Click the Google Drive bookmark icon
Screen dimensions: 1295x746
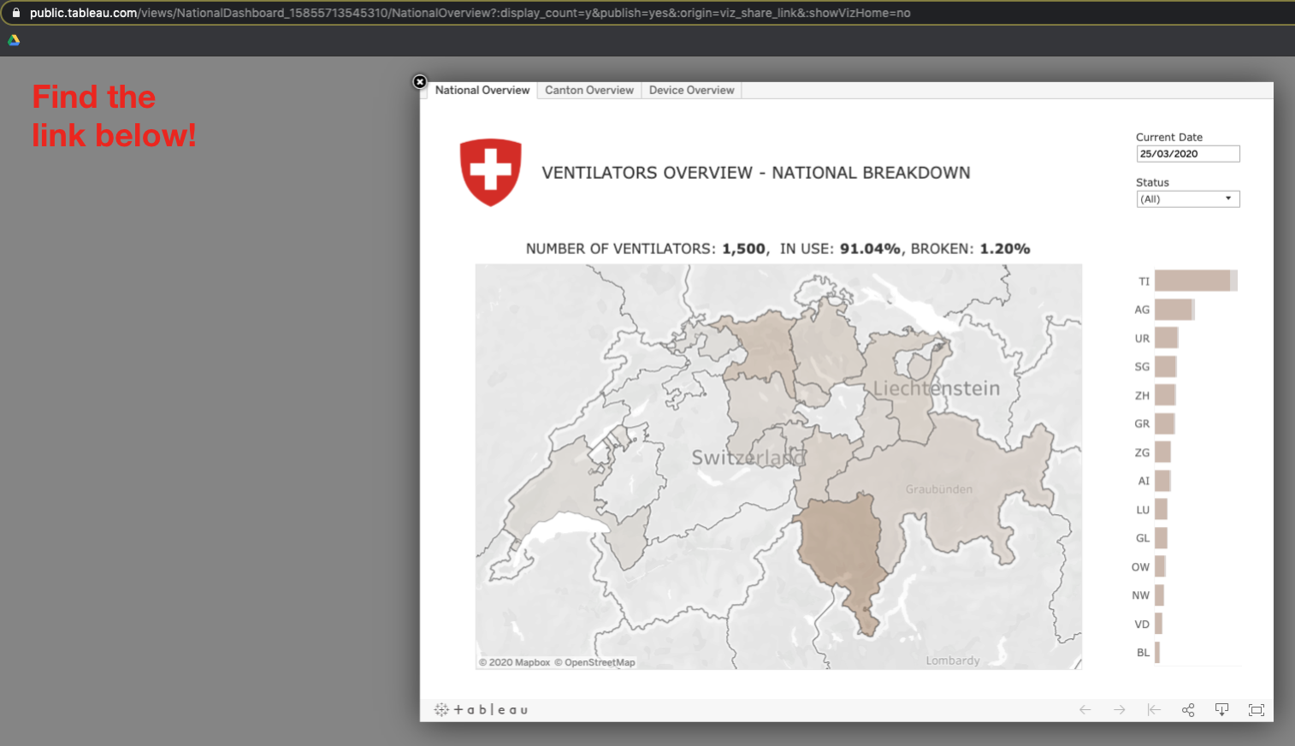coord(14,40)
